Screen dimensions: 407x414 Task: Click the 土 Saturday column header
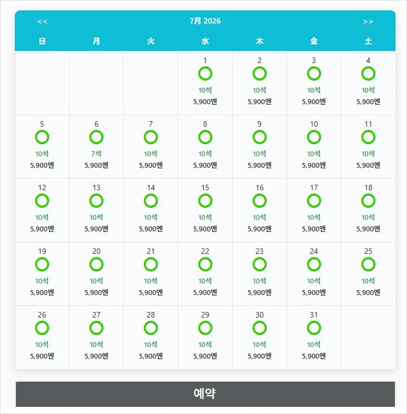(x=368, y=41)
